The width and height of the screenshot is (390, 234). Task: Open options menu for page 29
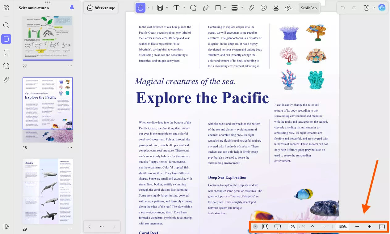[x=70, y=229]
